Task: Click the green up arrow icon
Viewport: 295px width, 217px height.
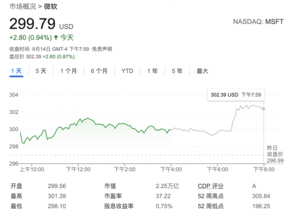Action: [56, 37]
